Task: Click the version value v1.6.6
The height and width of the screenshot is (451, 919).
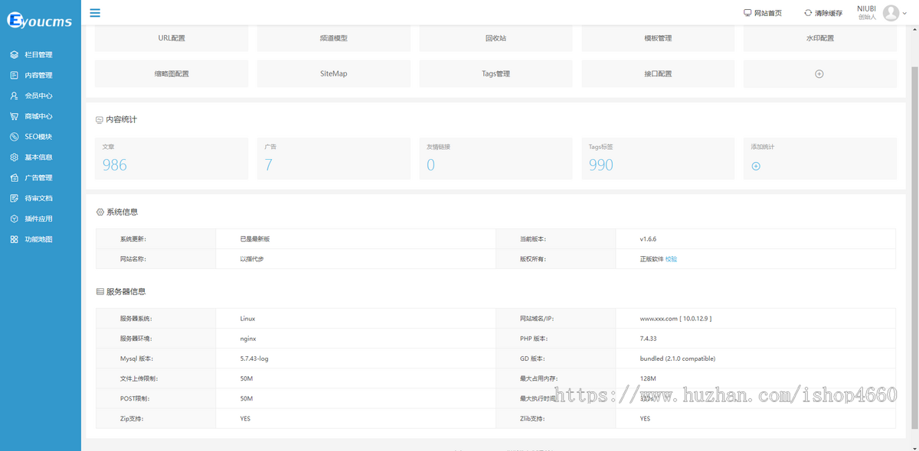Action: pyautogui.click(x=649, y=239)
